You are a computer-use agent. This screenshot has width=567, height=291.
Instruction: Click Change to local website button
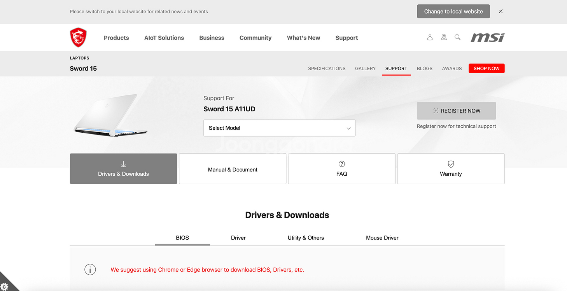[453, 12]
